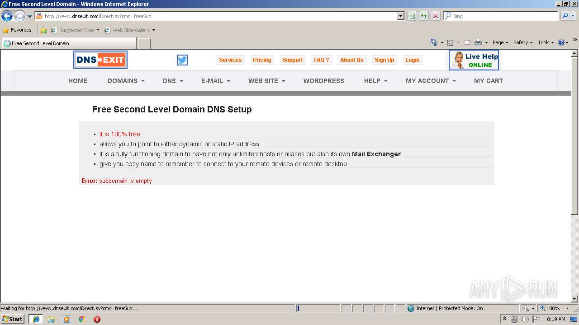Open the WEB SITE navigation menu
The image size is (579, 325).
pyautogui.click(x=267, y=81)
